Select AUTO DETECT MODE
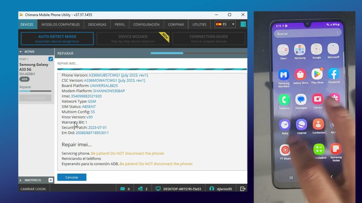This screenshot has height=203, width=362. click(57, 39)
